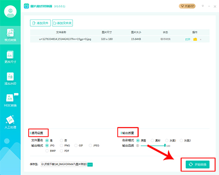Open the HEIC转换 sidebar tool
This screenshot has width=219, height=175.
pos(10,100)
